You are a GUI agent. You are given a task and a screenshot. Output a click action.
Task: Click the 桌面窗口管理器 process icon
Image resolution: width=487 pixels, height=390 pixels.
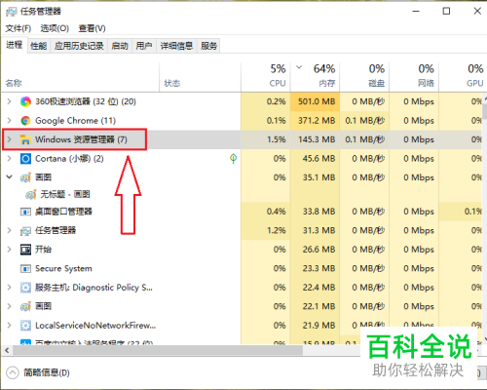[x=25, y=212]
